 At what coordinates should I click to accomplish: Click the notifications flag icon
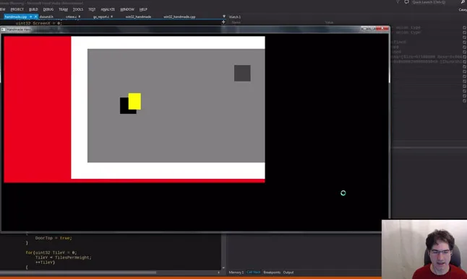click(x=398, y=2)
